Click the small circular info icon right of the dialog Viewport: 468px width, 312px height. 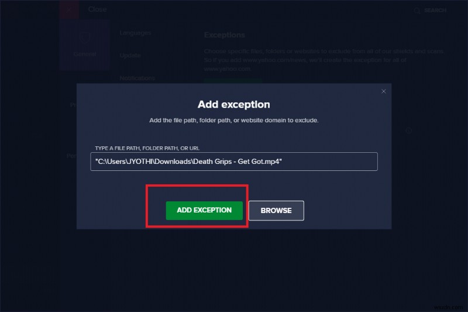point(409,131)
